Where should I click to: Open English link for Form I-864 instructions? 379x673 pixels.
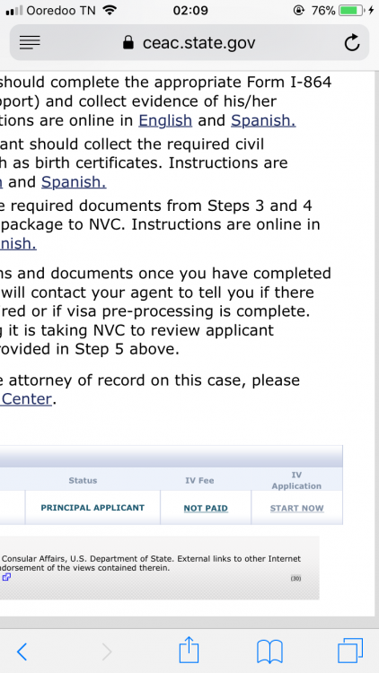coord(165,120)
